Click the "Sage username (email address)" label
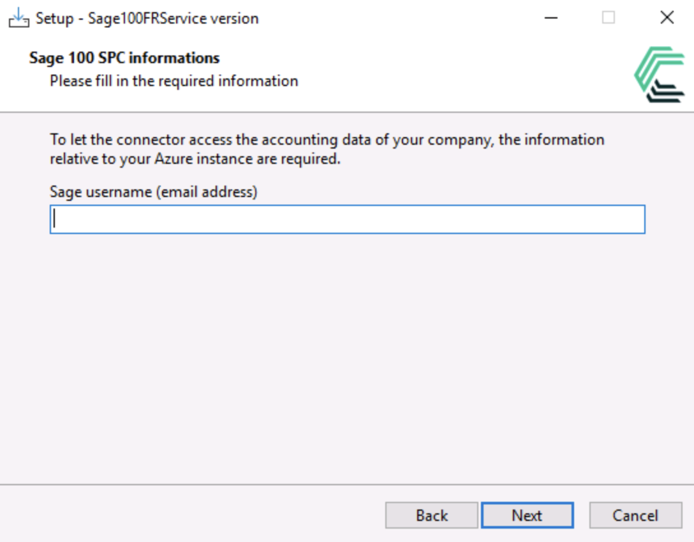This screenshot has height=542, width=694. pos(154,191)
